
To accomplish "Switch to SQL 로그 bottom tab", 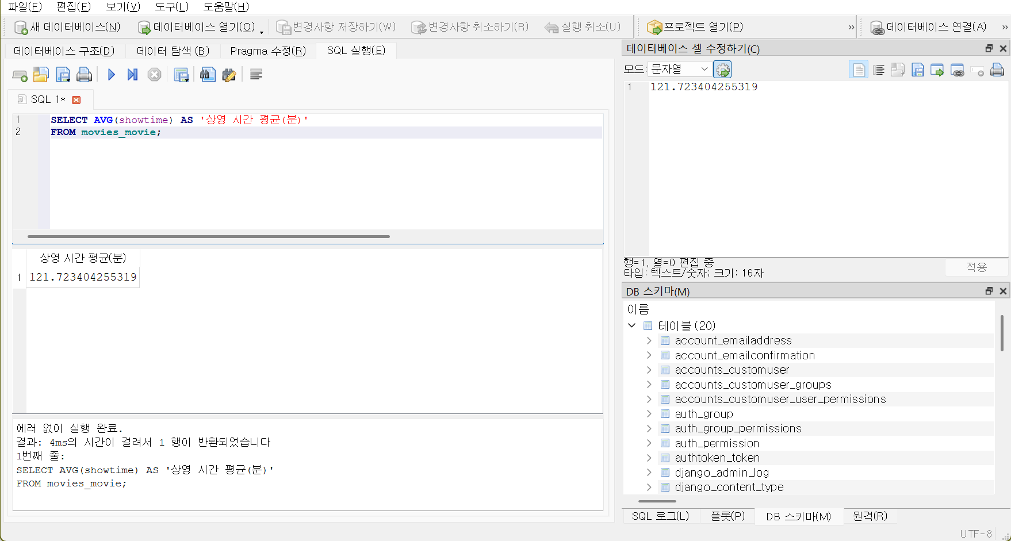I will click(x=660, y=516).
